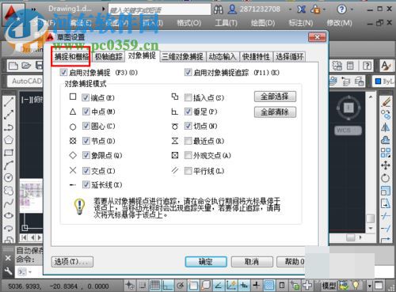Click the 确定 button

tap(206, 262)
